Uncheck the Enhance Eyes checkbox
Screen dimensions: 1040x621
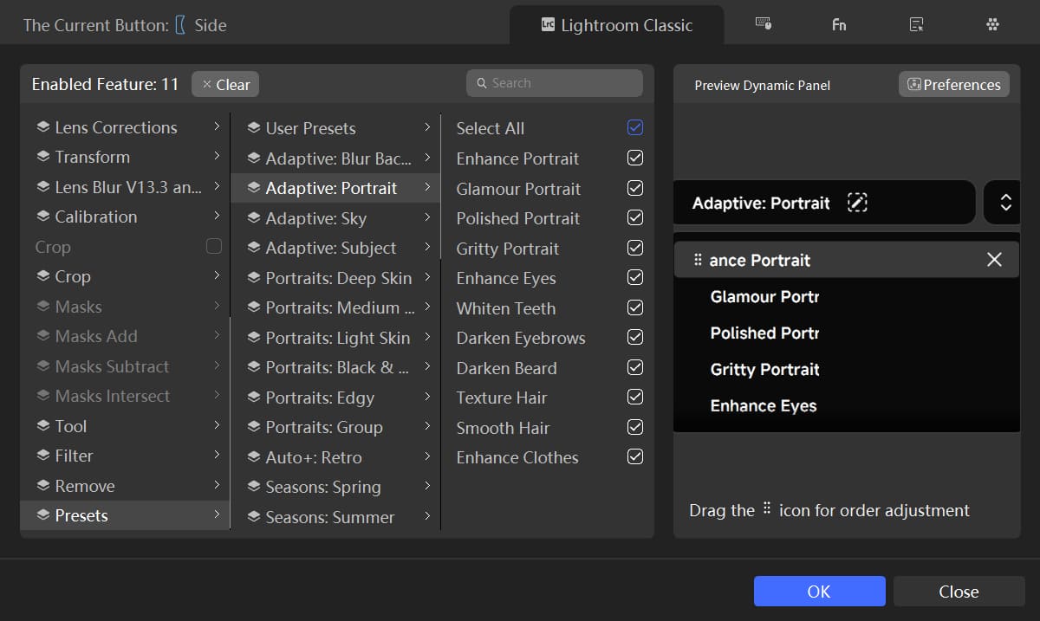635,277
